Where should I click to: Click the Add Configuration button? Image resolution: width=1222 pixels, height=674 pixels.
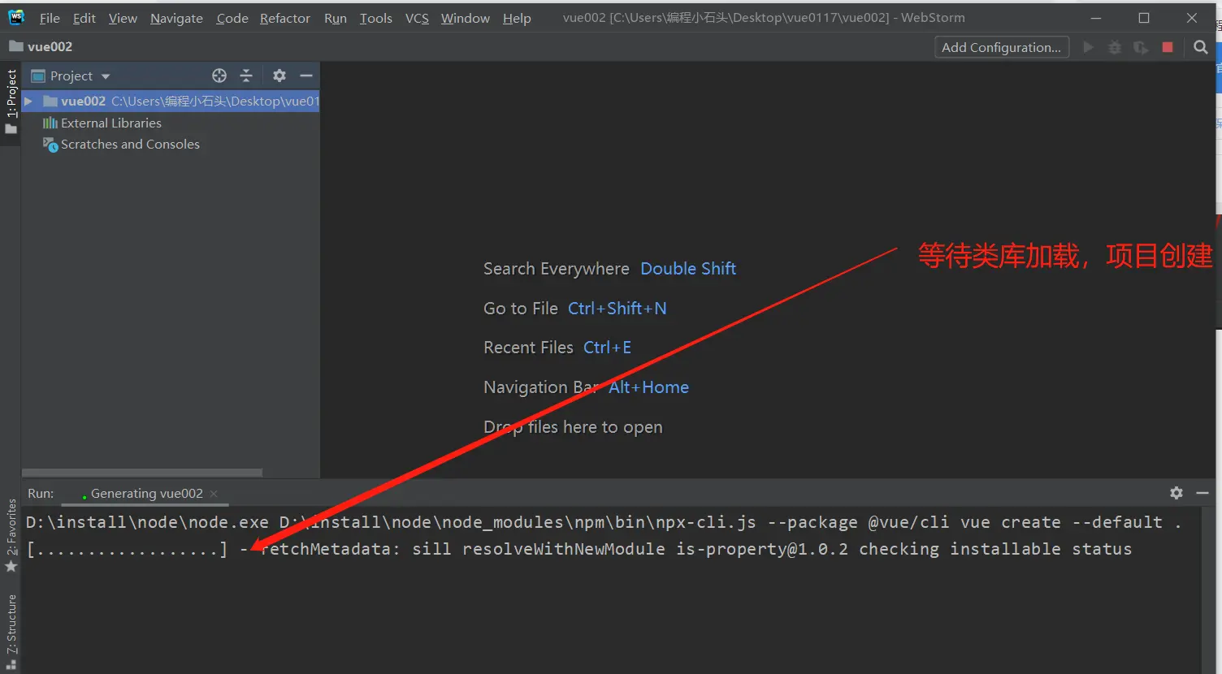(x=1002, y=47)
